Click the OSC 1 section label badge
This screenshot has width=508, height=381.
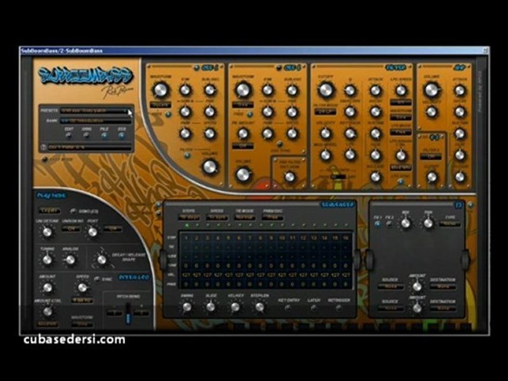coord(211,68)
